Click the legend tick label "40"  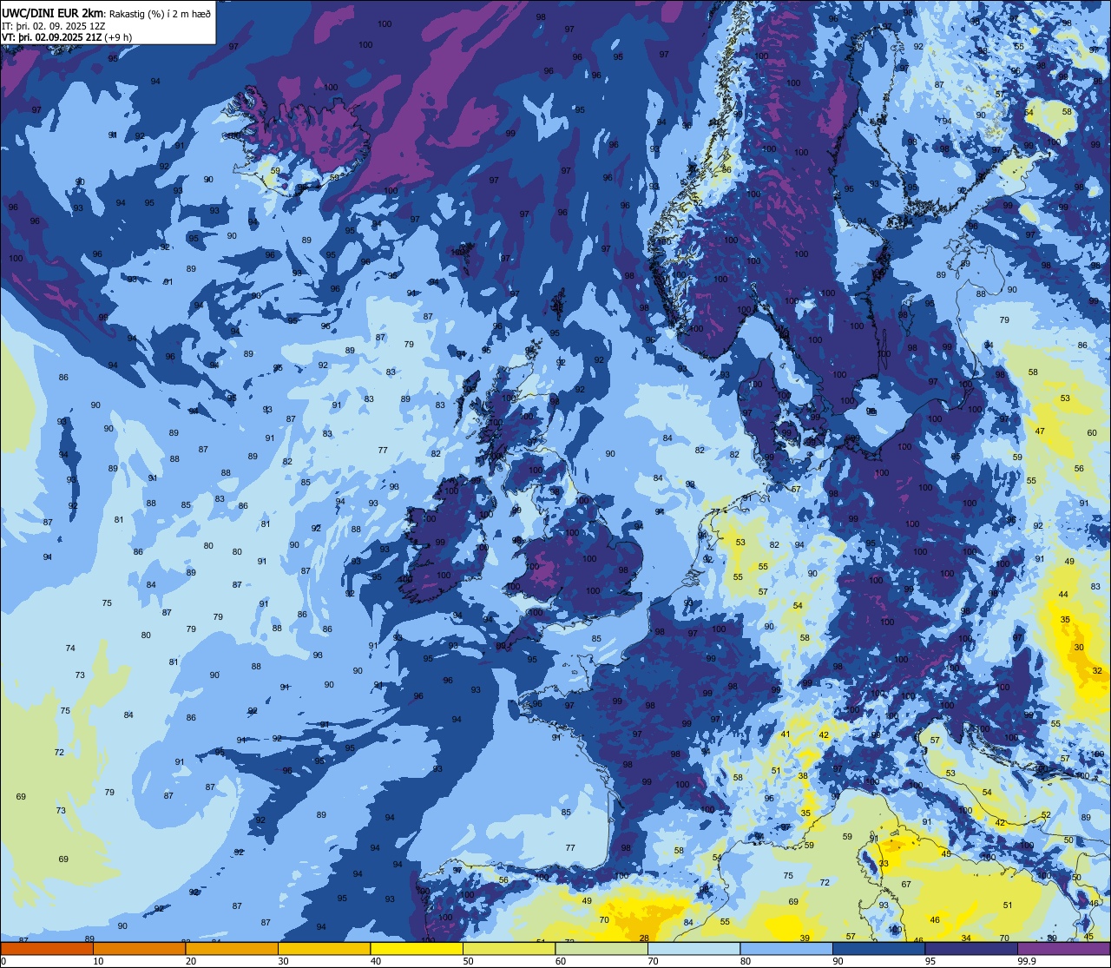[x=376, y=961]
